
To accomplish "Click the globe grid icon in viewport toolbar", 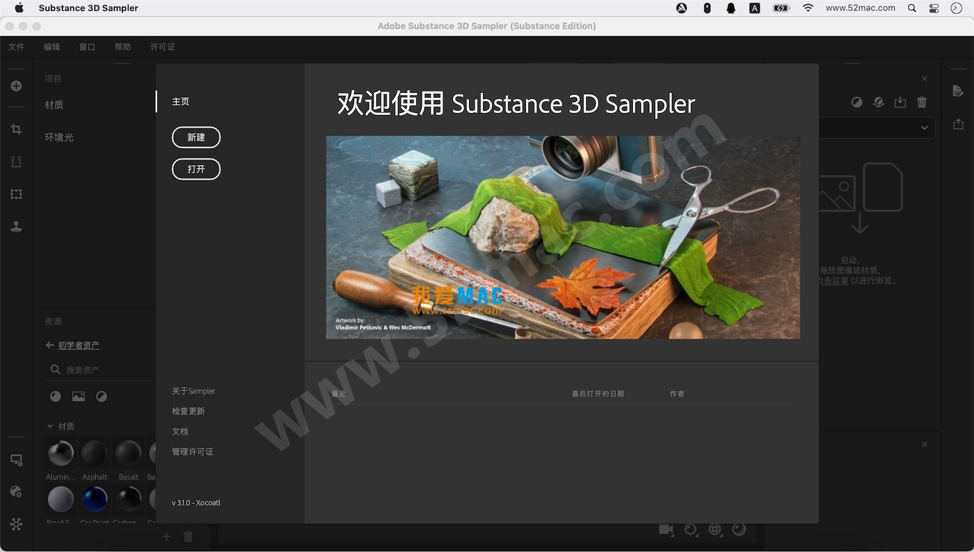I will pos(715,530).
